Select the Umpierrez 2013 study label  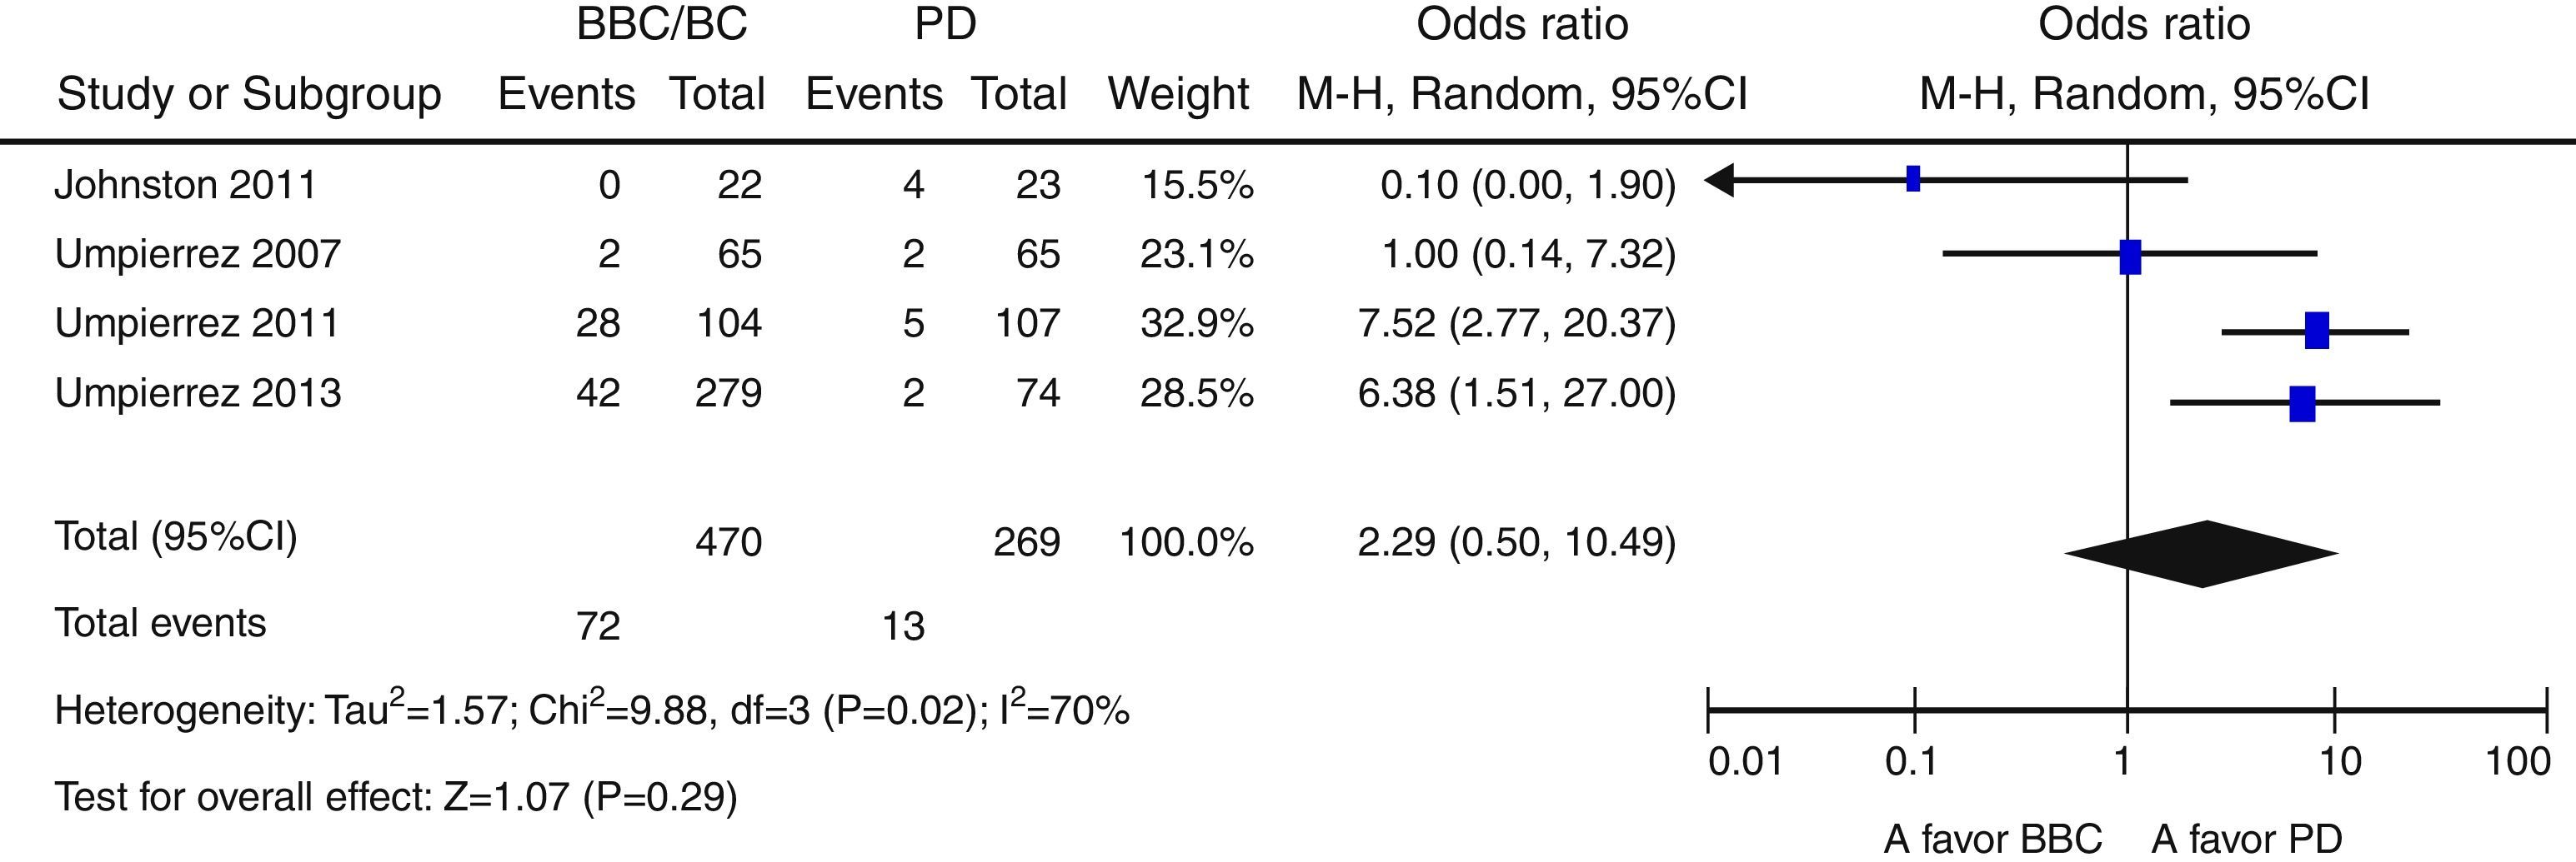click(198, 392)
